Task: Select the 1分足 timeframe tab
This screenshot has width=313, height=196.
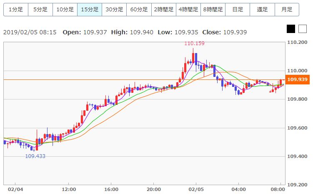Action: pyautogui.click(x=16, y=10)
